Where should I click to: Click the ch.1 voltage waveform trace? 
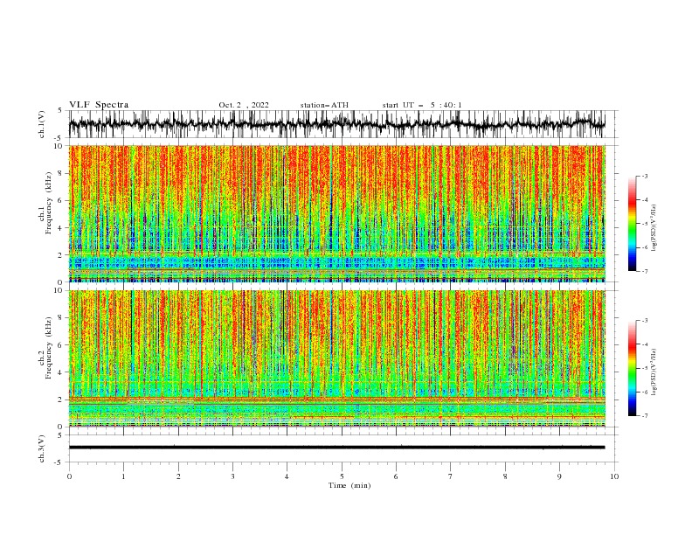336,124
